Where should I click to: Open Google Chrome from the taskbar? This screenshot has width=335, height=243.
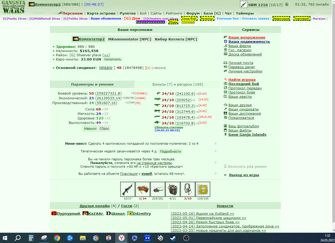point(57,238)
